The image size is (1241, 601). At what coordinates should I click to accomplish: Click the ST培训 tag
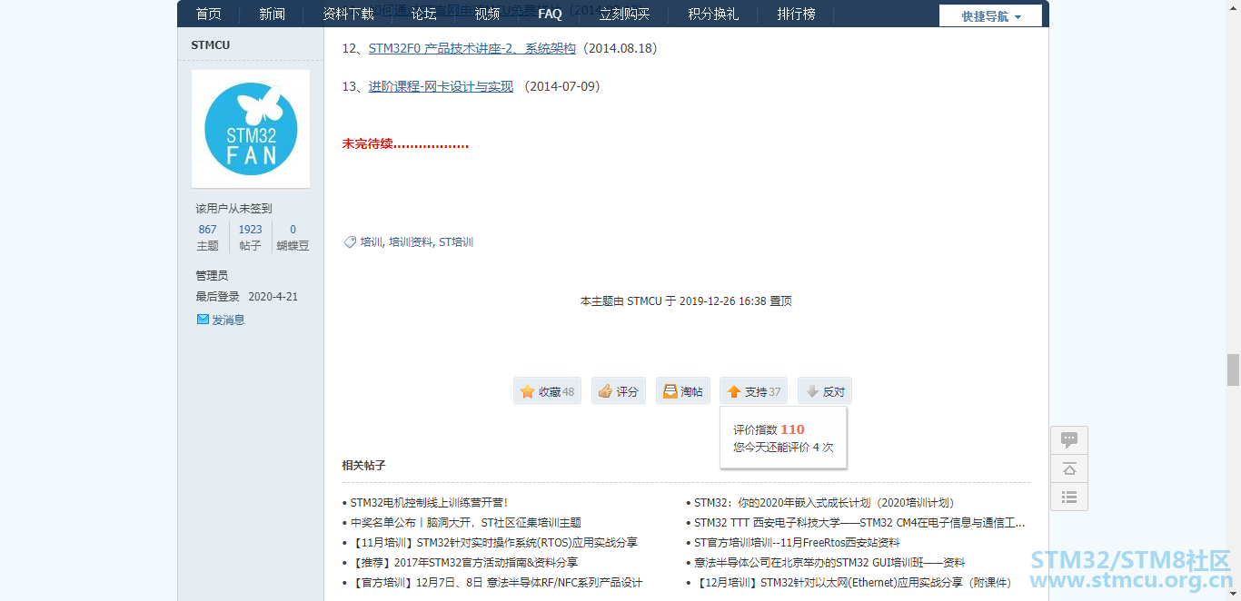456,242
